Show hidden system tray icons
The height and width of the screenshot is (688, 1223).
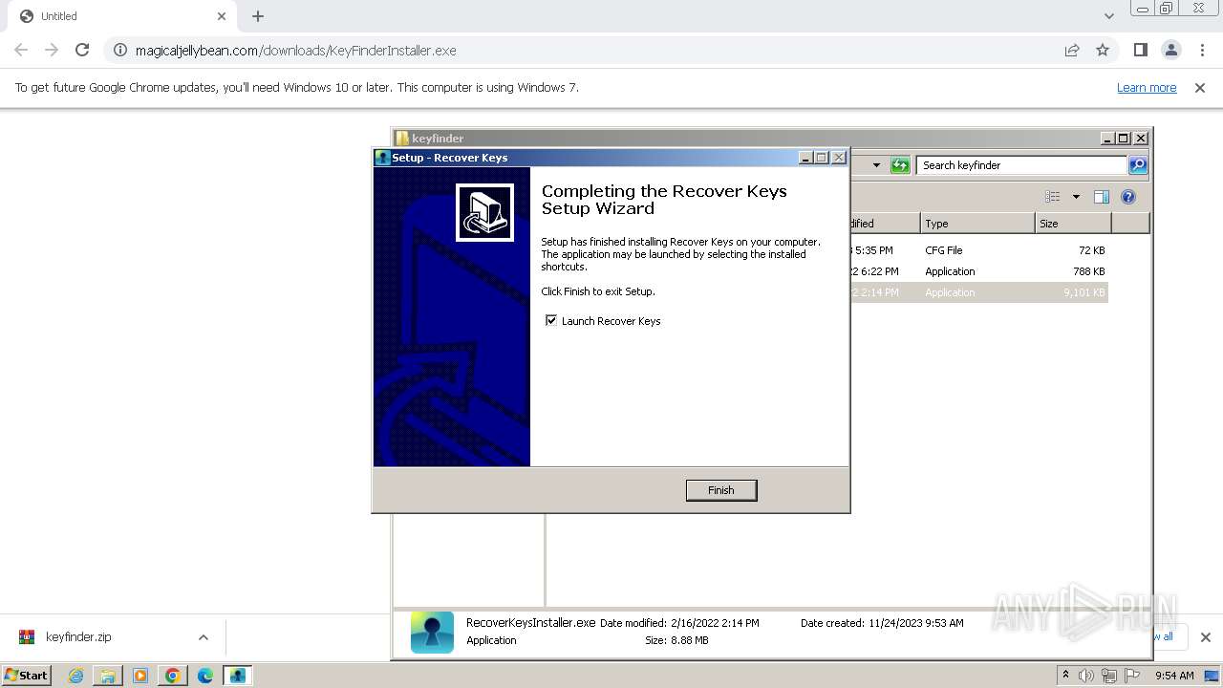coord(1065,676)
